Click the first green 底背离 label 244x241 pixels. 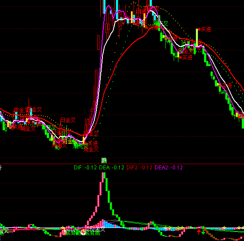pos(73,233)
